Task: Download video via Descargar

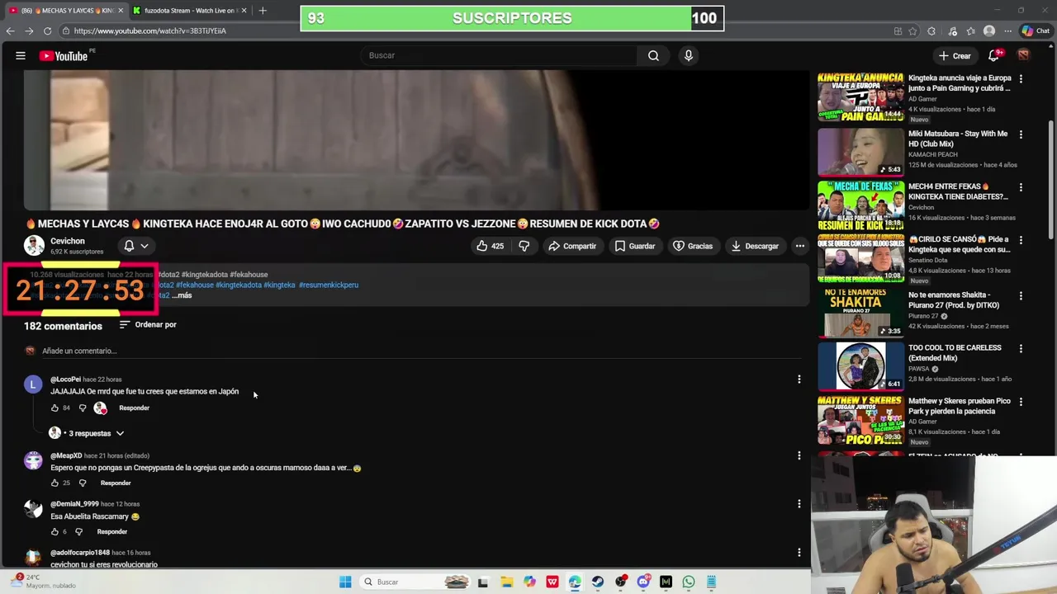Action: click(754, 246)
